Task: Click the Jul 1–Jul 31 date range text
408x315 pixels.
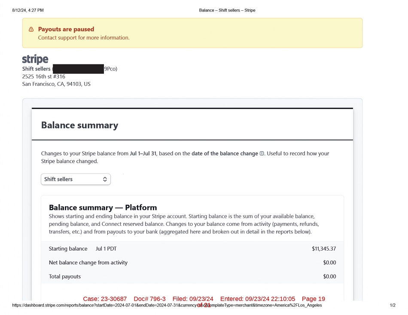Action: point(143,154)
